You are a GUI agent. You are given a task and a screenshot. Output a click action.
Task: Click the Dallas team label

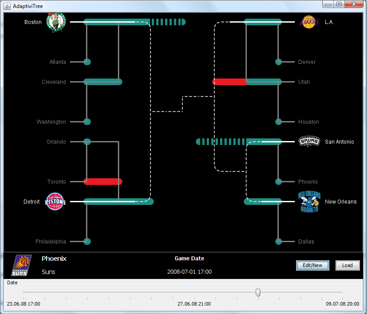306,241
